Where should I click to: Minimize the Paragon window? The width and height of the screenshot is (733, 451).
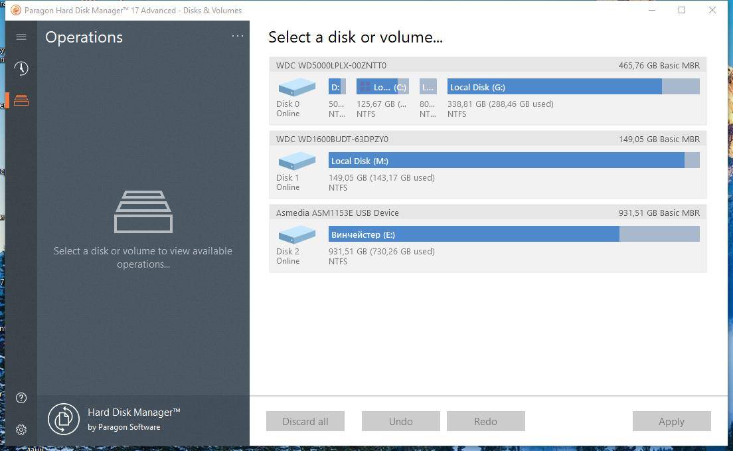652,10
